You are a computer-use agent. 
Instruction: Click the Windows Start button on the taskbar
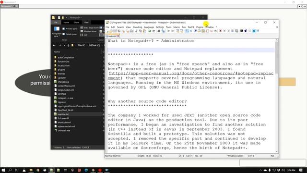click(3, 170)
